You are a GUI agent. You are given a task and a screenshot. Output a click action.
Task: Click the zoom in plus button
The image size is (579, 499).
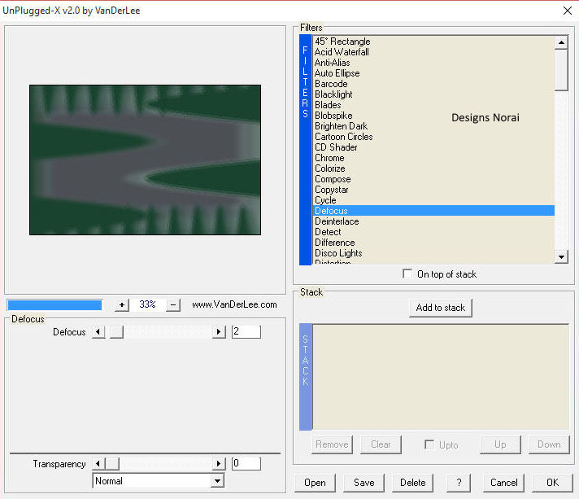point(121,305)
